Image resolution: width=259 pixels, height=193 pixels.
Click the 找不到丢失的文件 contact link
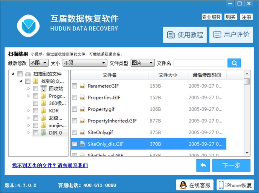[50, 166]
